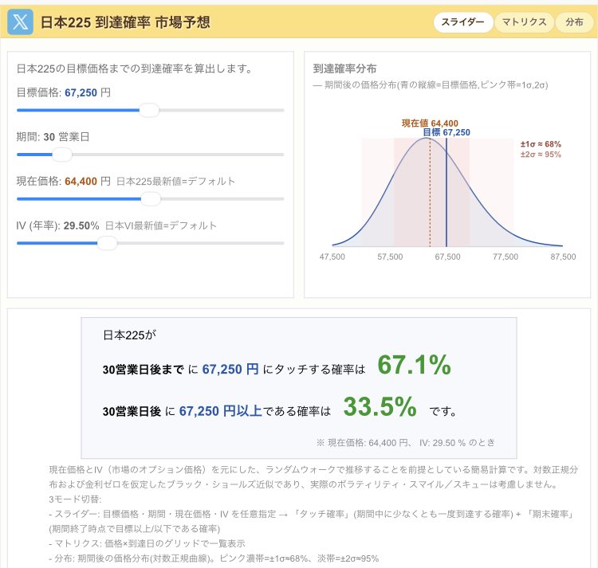Click the X (Twitter) share icon
Screen dimensions: 598x568
click(20, 22)
